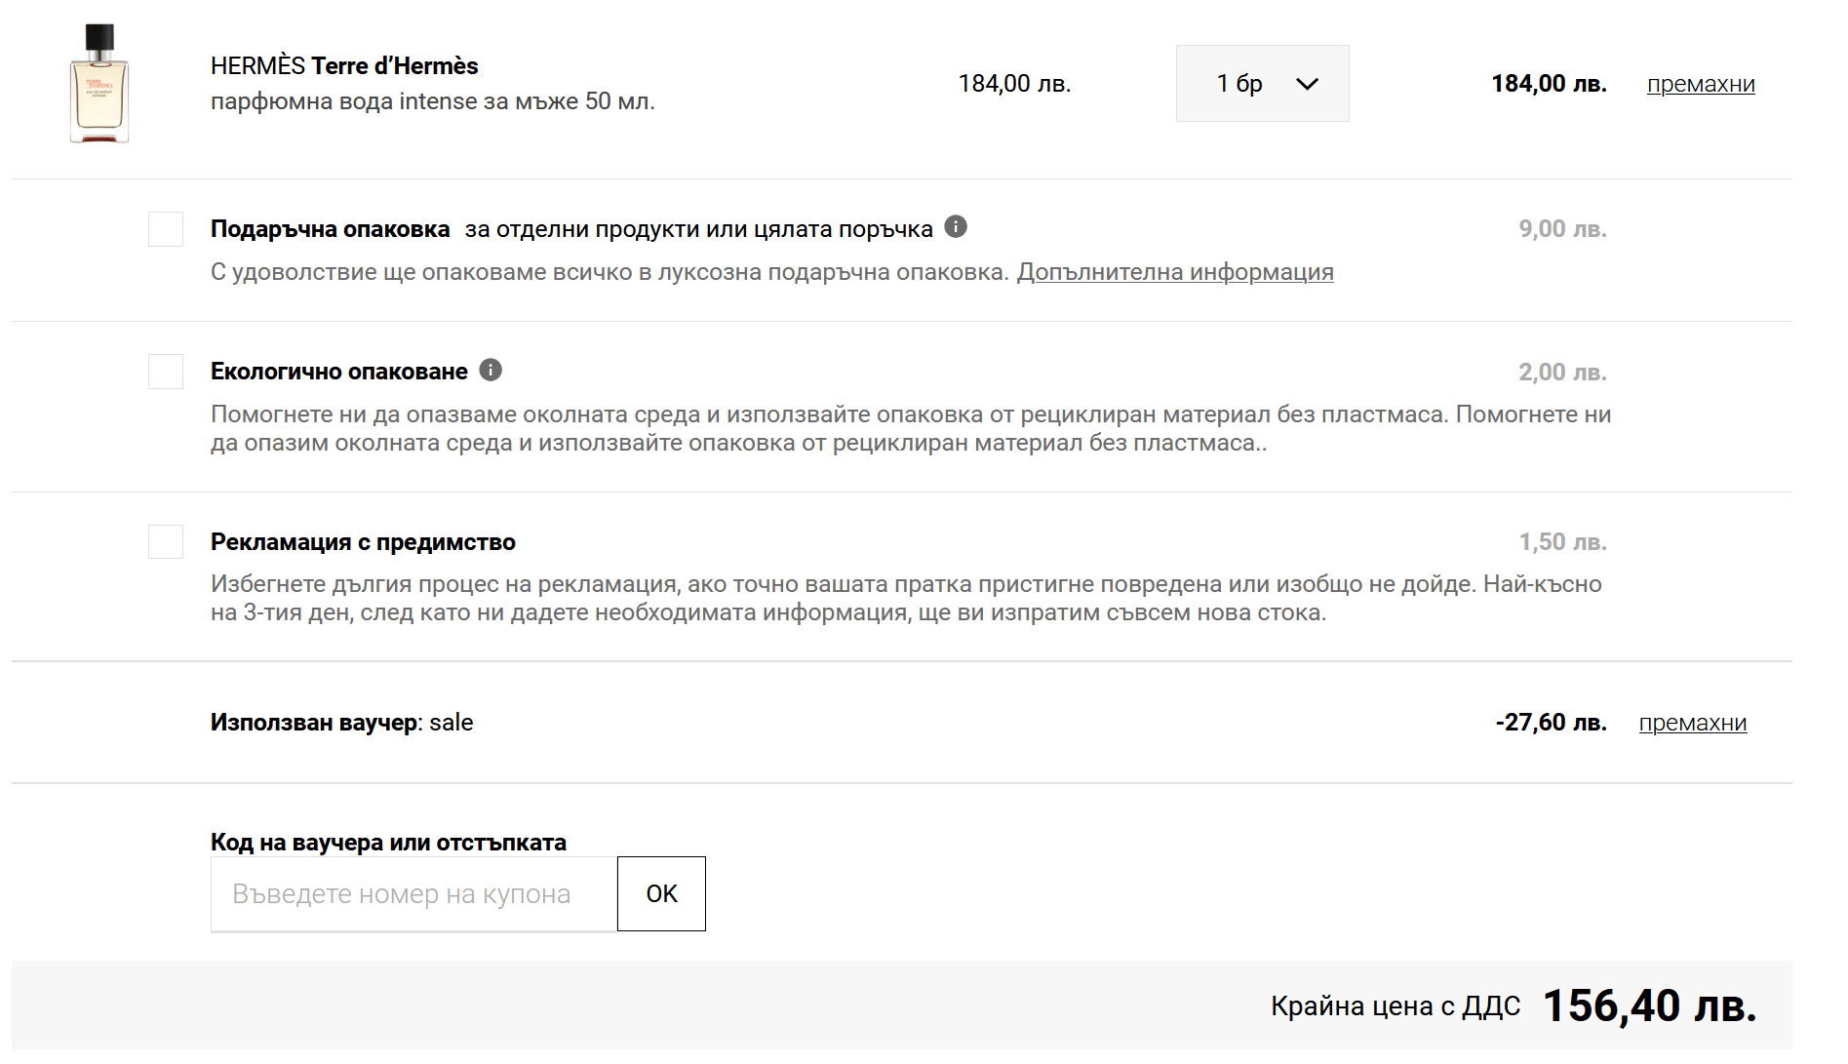This screenshot has width=1848, height=1064.
Task: Click the final price 156,40 лв.
Action: pos(1649,1005)
